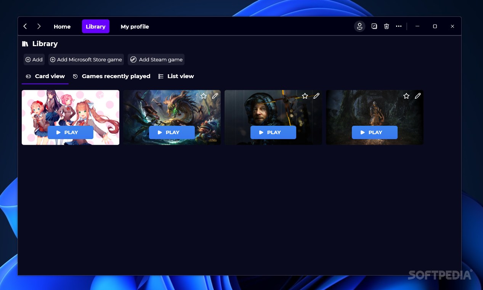This screenshot has height=290, width=483.
Task: Maximize the launcher window
Action: click(435, 26)
